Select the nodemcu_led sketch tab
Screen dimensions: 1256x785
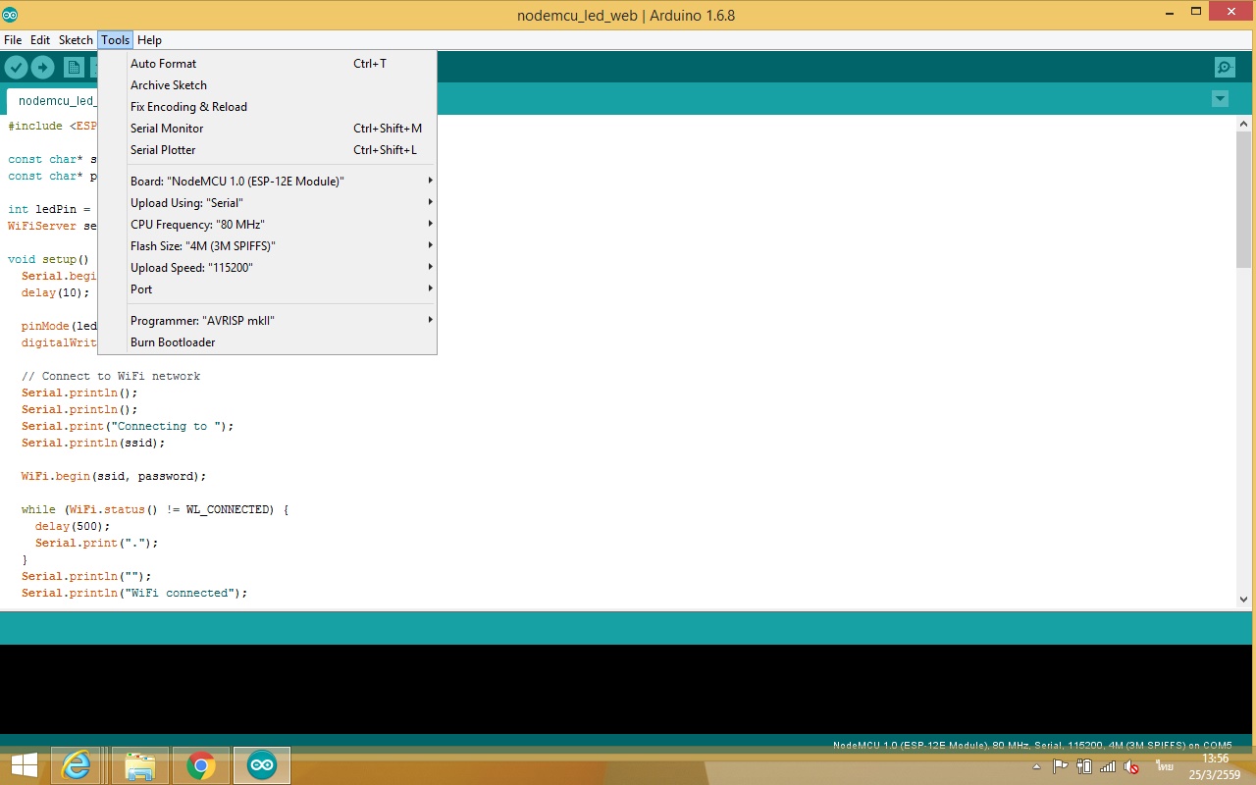54,101
